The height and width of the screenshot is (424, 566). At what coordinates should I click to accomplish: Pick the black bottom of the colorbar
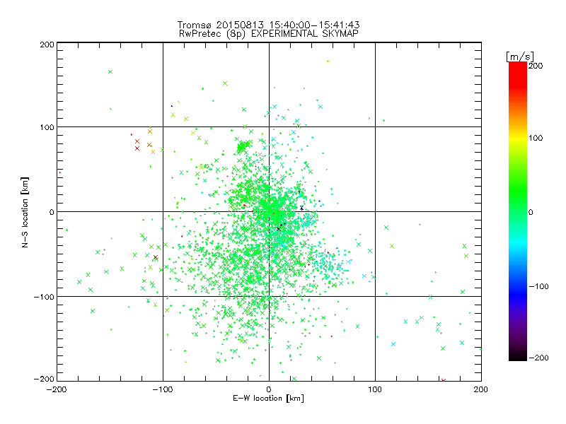click(518, 357)
